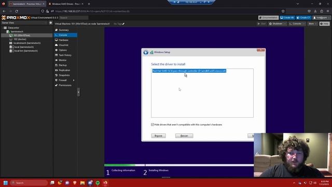Open the browser extensions icon
332x187 pixels.
322,11
